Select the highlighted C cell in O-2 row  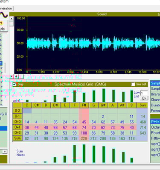coord(27,111)
